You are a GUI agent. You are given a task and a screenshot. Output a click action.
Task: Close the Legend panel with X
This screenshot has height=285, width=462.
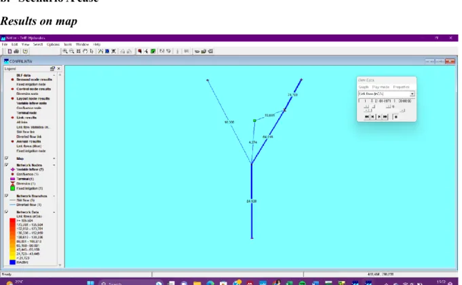coord(59,68)
